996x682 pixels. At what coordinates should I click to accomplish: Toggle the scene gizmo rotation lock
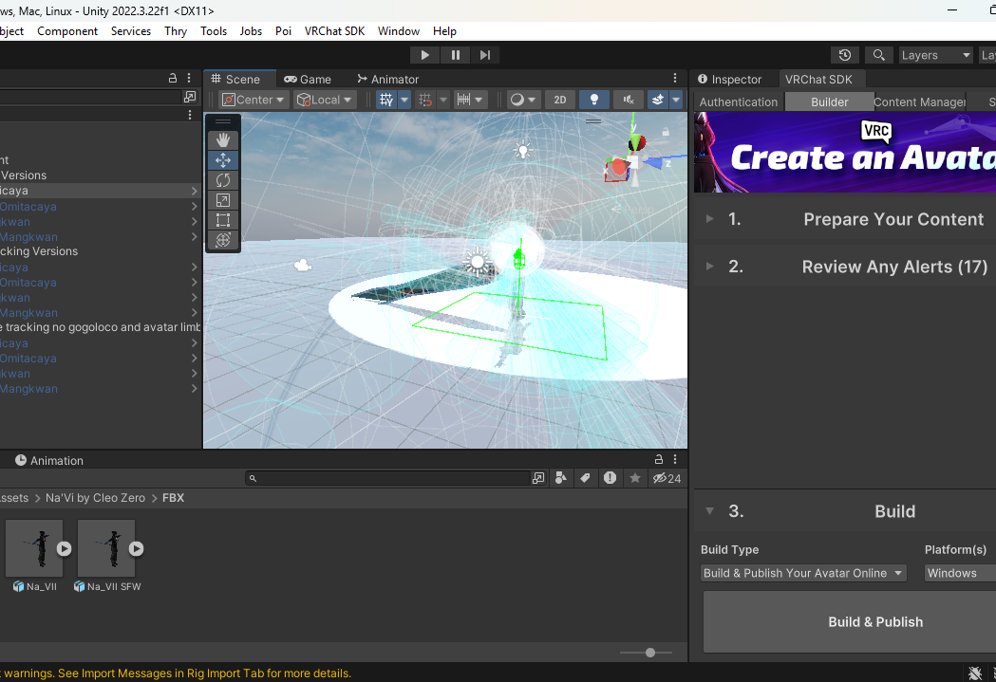(x=666, y=132)
